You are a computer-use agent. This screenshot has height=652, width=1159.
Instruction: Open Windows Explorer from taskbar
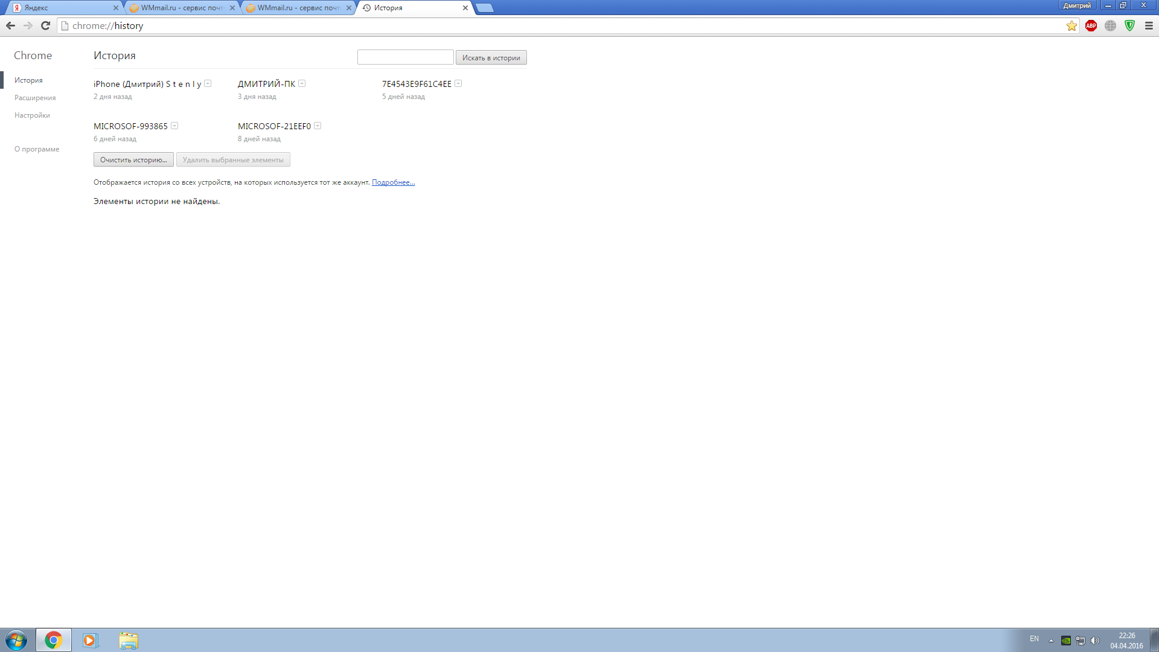(x=129, y=640)
